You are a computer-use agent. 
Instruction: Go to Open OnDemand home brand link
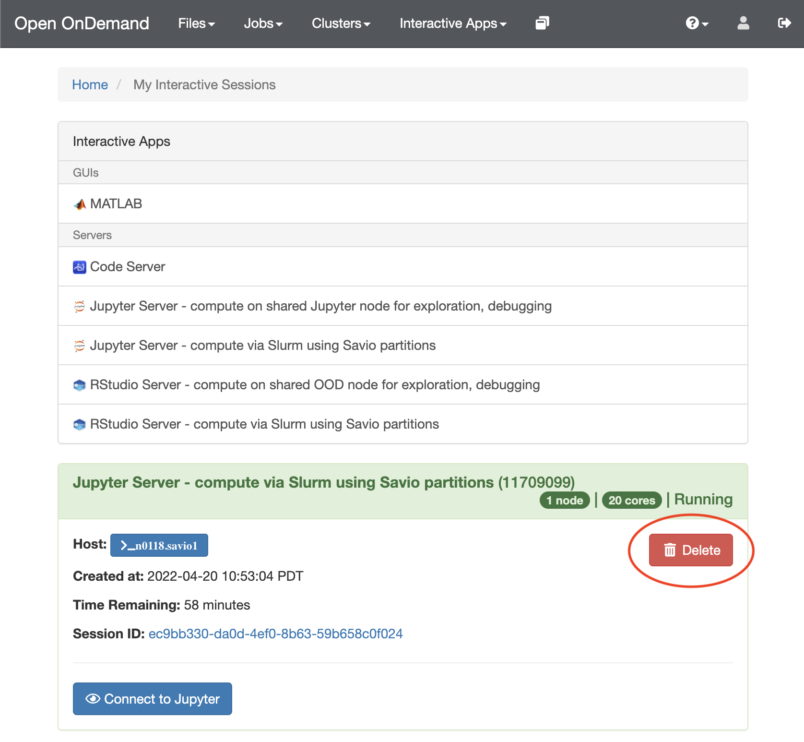82,24
